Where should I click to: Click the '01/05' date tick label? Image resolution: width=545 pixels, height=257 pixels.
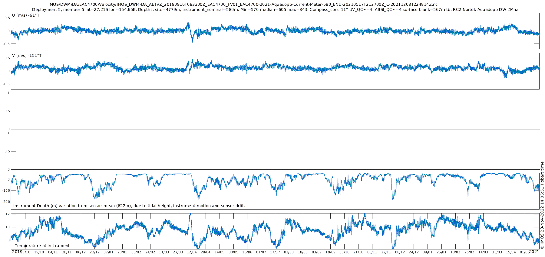click(525, 252)
